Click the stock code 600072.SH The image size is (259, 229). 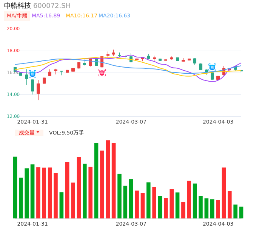(x=52, y=6)
